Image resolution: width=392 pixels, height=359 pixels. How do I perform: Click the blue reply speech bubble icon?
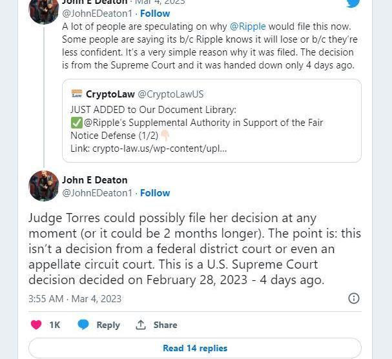[83, 325]
